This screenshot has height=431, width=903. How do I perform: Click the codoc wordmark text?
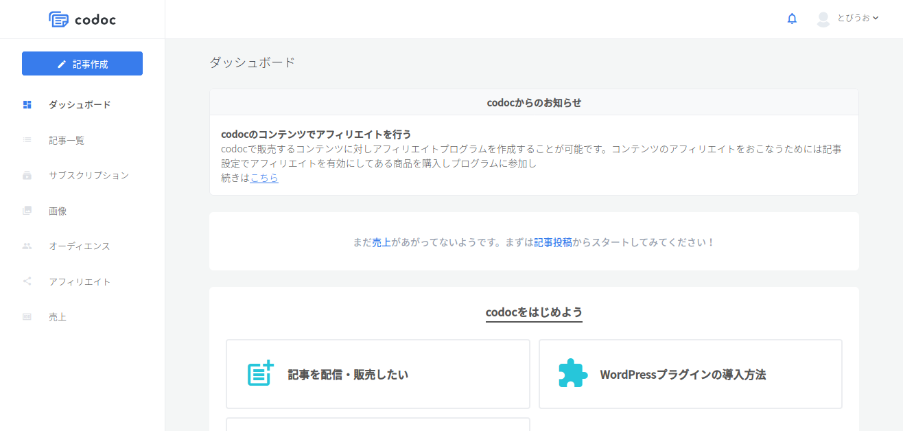(95, 20)
